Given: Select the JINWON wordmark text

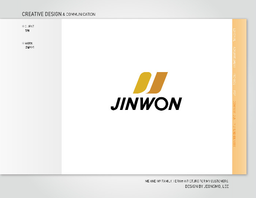Looking at the screenshot, I should [146, 104].
